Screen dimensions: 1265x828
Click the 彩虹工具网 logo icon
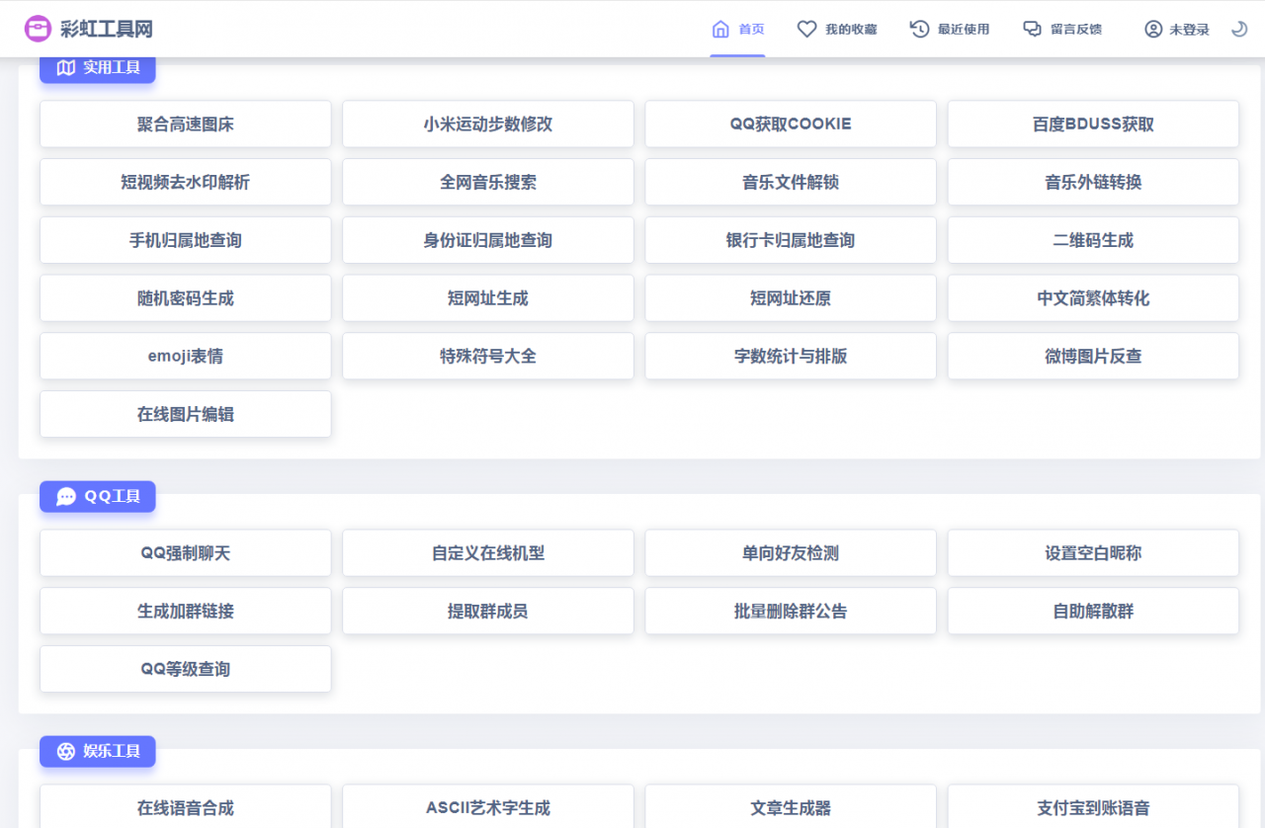[38, 29]
